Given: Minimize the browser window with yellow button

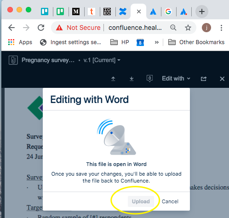Looking at the screenshot, I should 19,10.
